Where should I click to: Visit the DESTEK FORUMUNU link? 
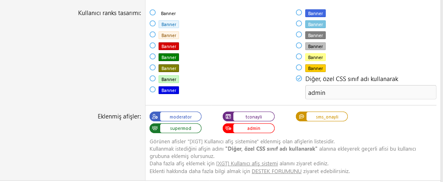pos(277,171)
